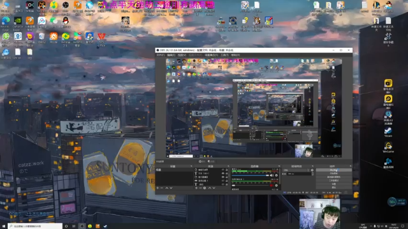Open the WeChat desktop shortcut
This screenshot has height=229, width=408.
click(x=54, y=21)
